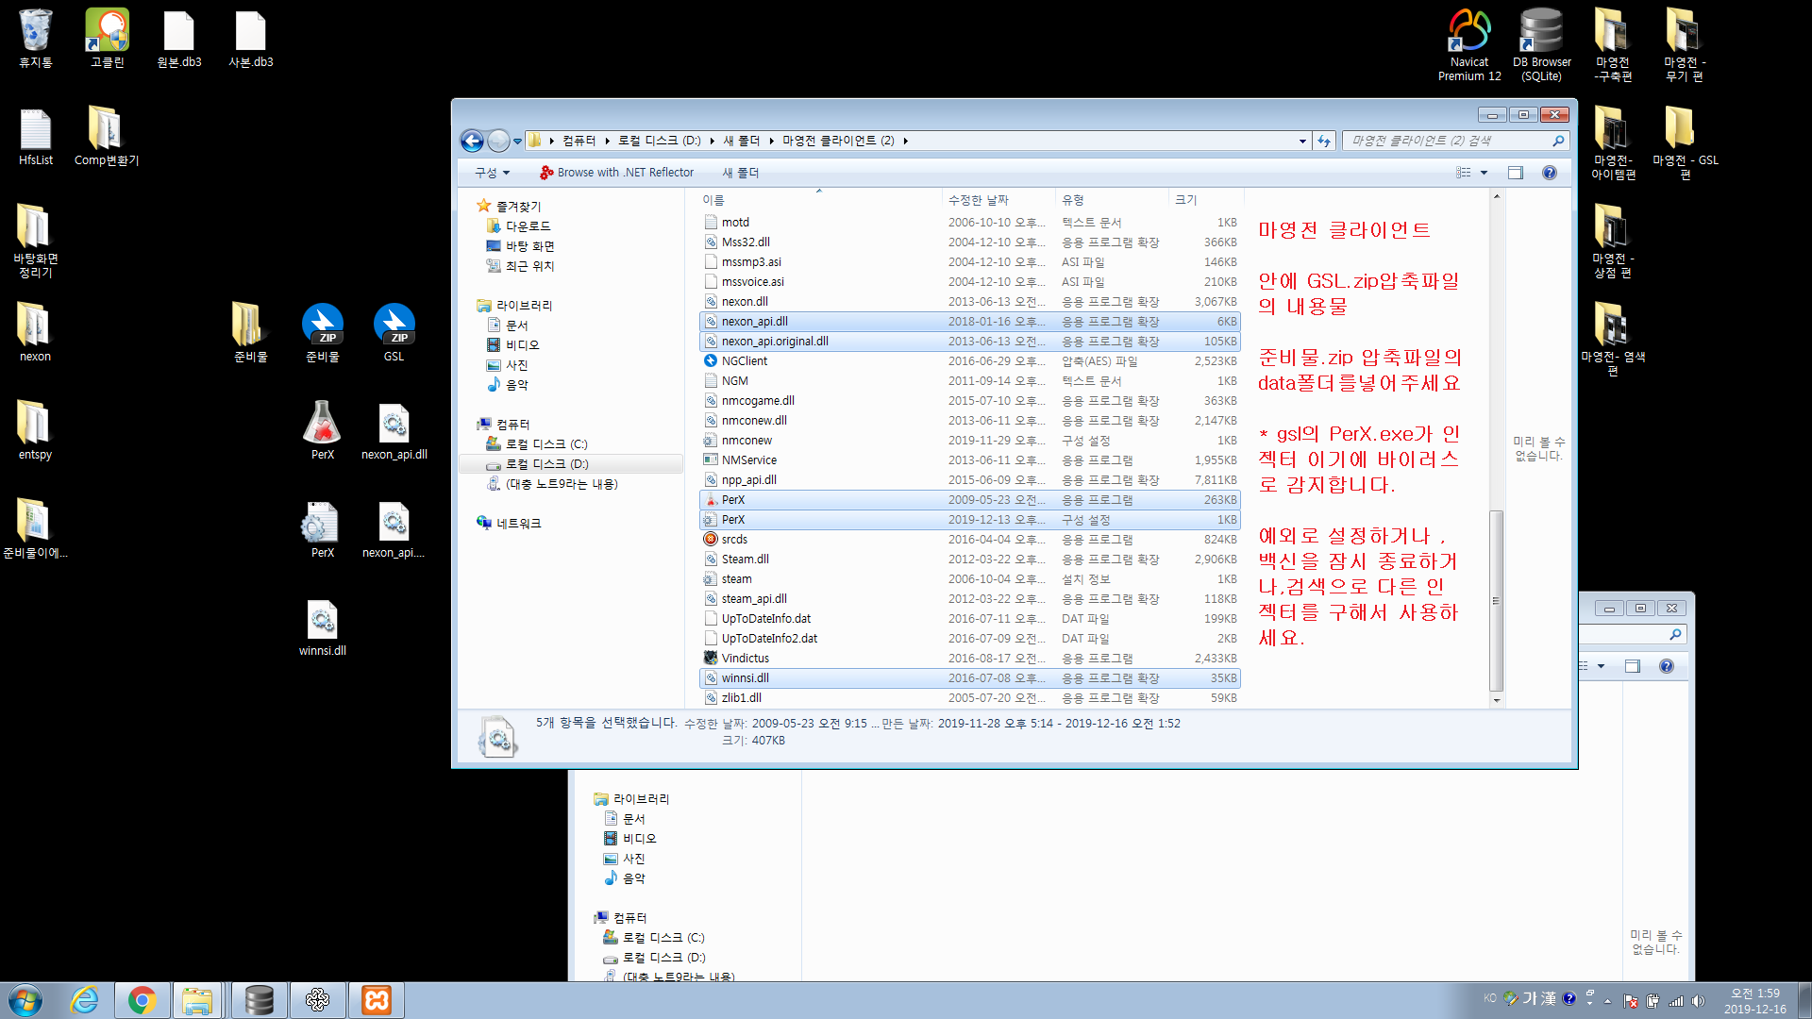Launch Internet Explorer from taskbar

pyautogui.click(x=84, y=1000)
